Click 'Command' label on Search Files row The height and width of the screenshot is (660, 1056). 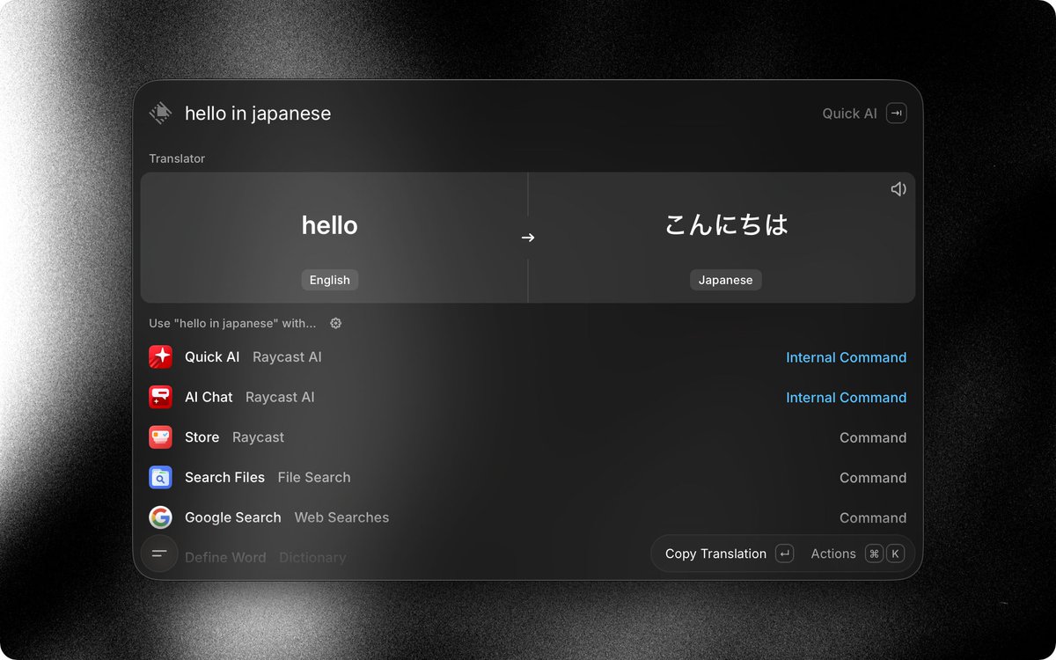[x=873, y=478]
